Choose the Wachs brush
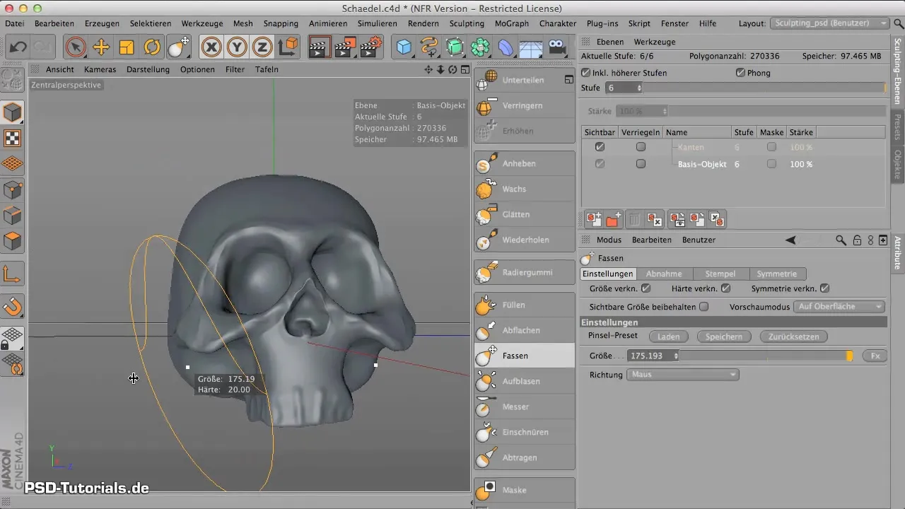 coord(525,189)
